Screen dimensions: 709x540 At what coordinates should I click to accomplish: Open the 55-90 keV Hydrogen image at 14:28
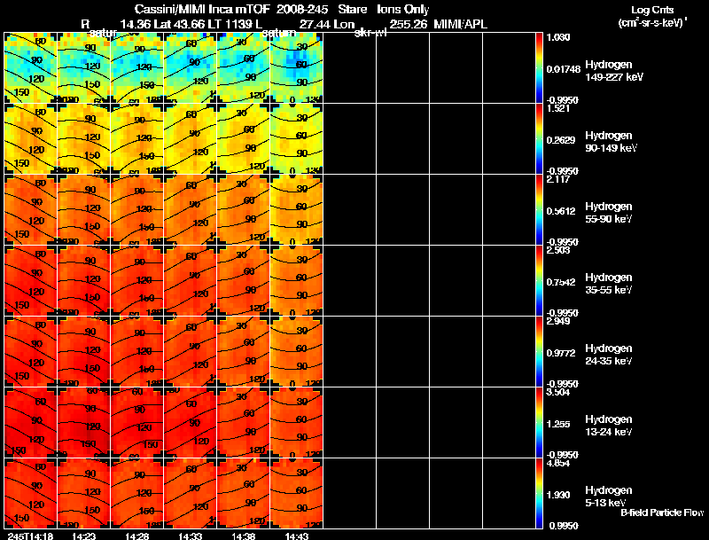click(x=137, y=210)
